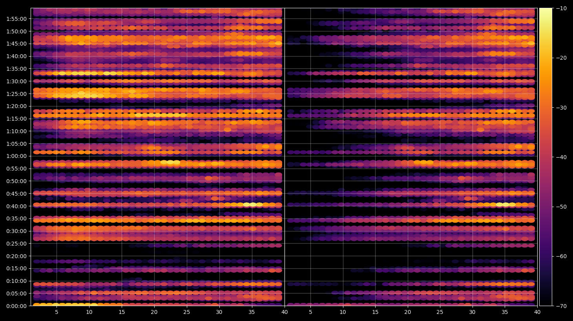This screenshot has width=573, height=321.
Task: Click the 0:15:00 y-axis tick label
Action: pos(16,269)
